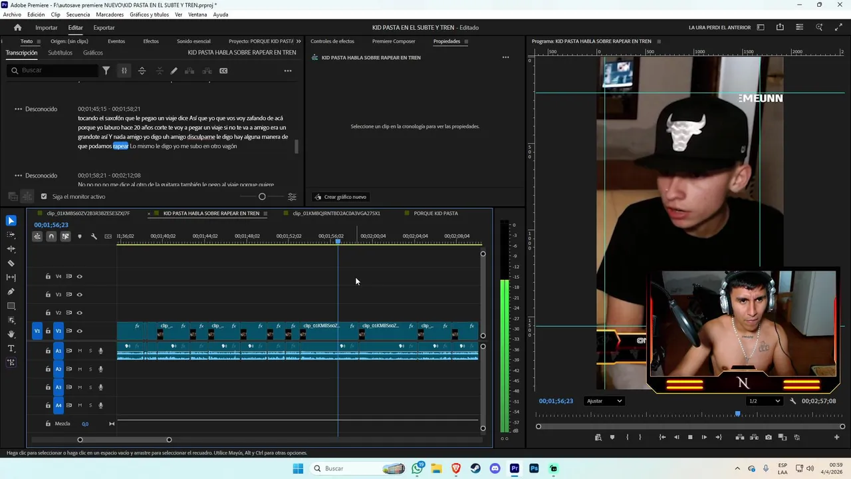Solo audio track A2
This screenshot has width=851, height=479.
point(90,369)
